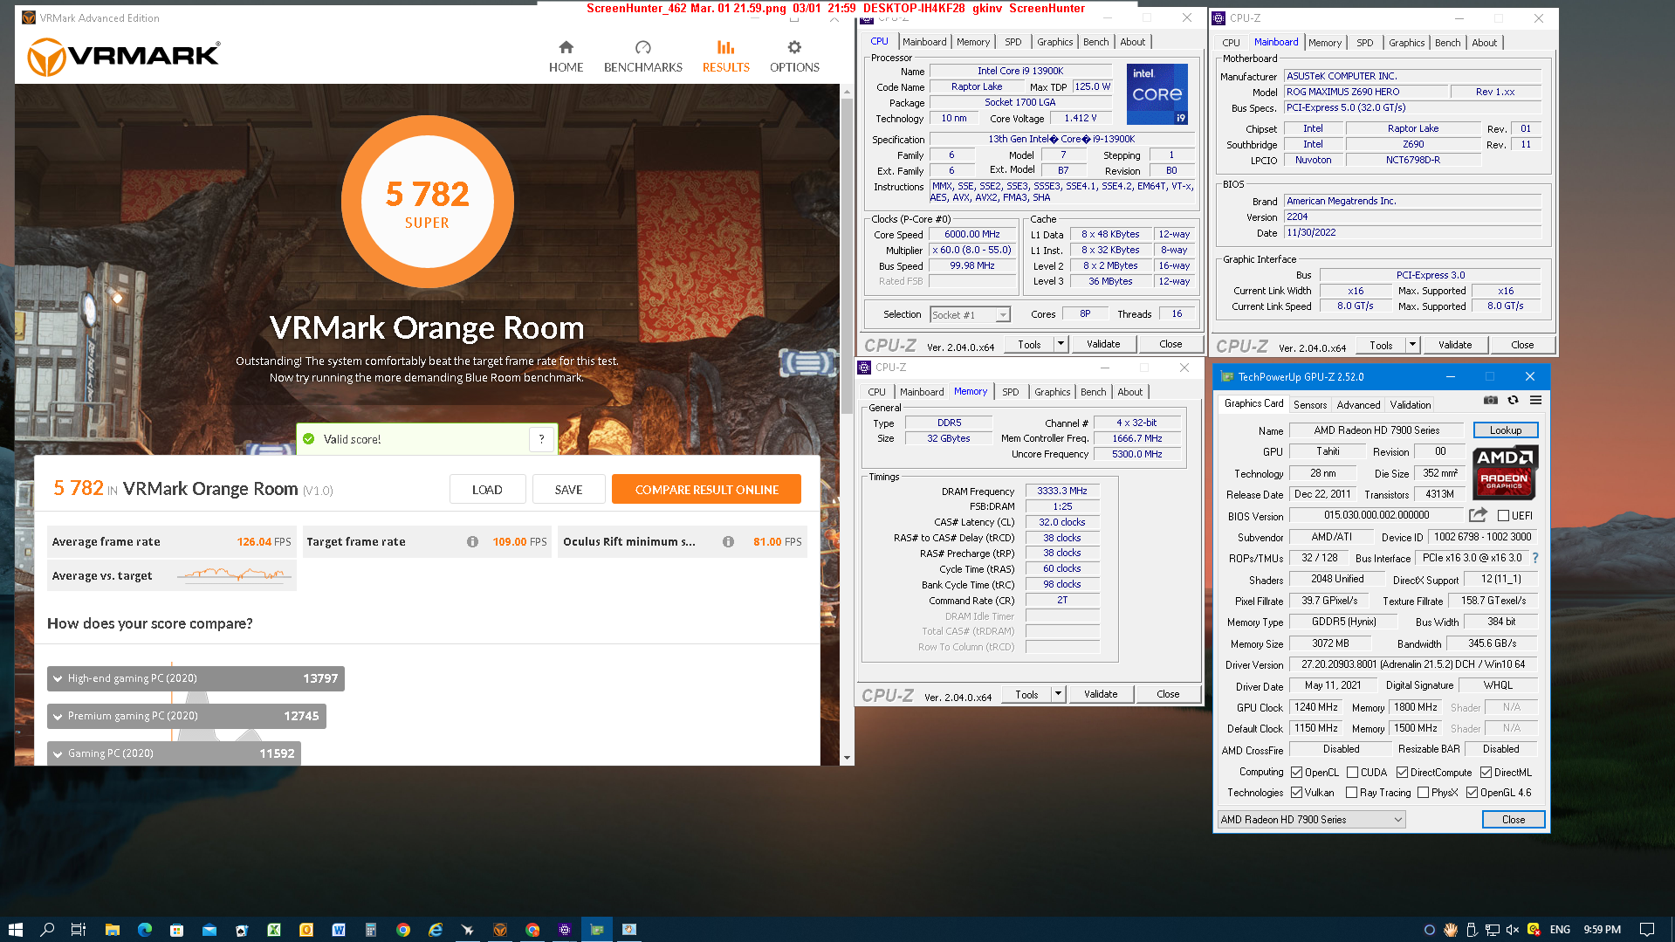Viewport: 1675px width, 942px height.
Task: Click Target frame rate info icon
Action: coord(472,541)
